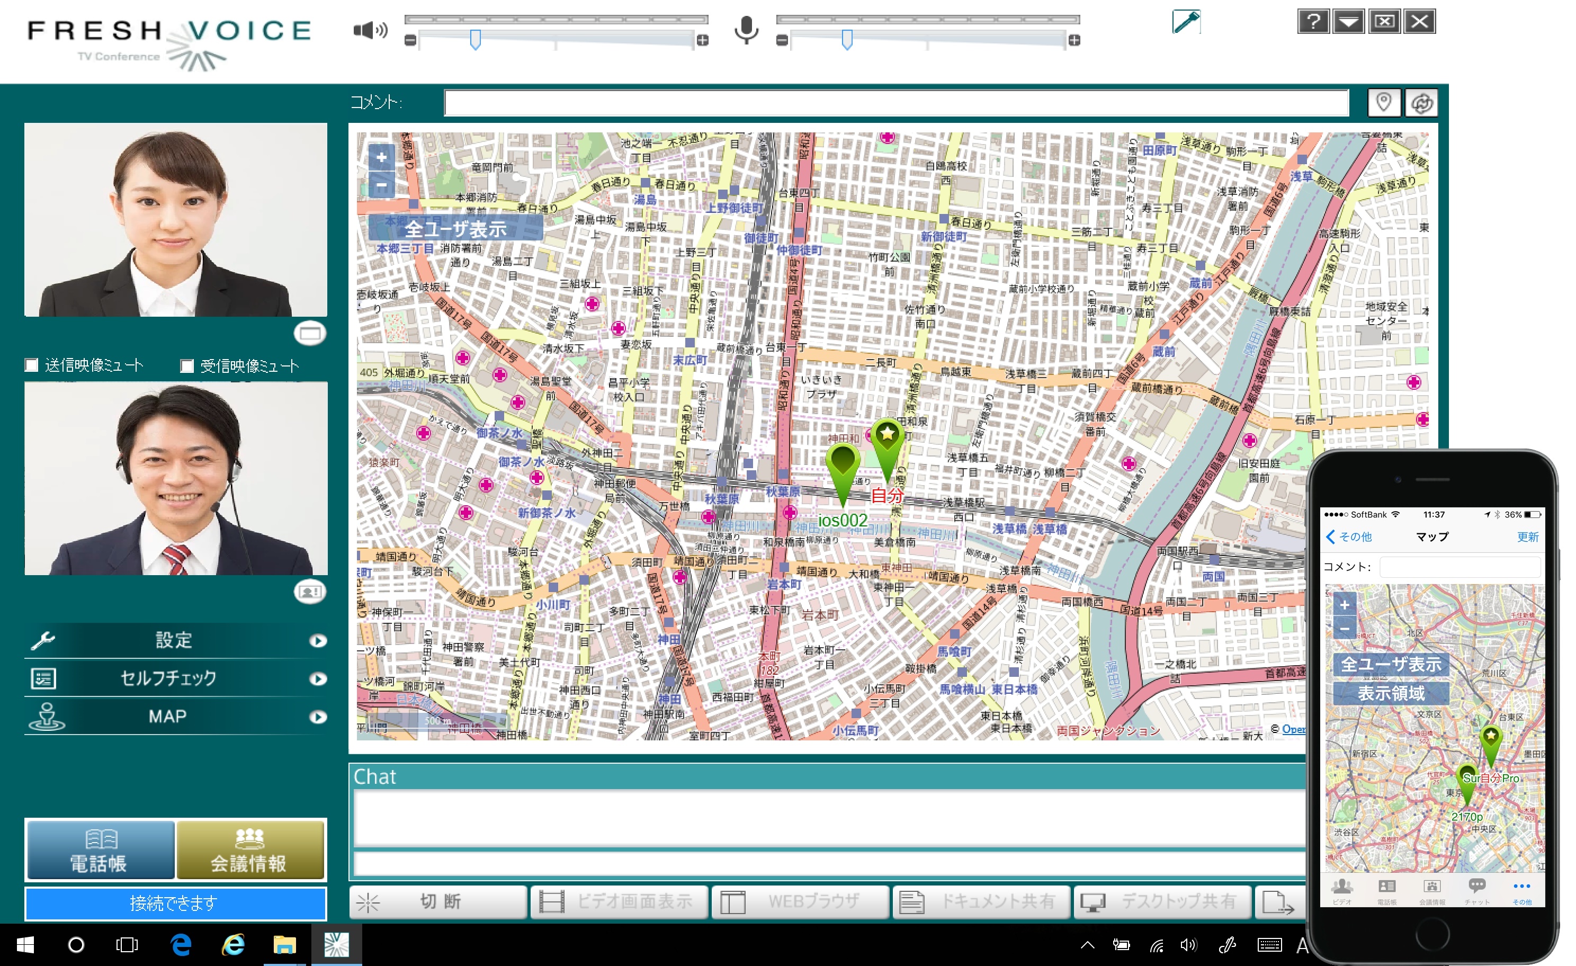Zoom in the map with plus button
1576x966 pixels.
click(382, 157)
